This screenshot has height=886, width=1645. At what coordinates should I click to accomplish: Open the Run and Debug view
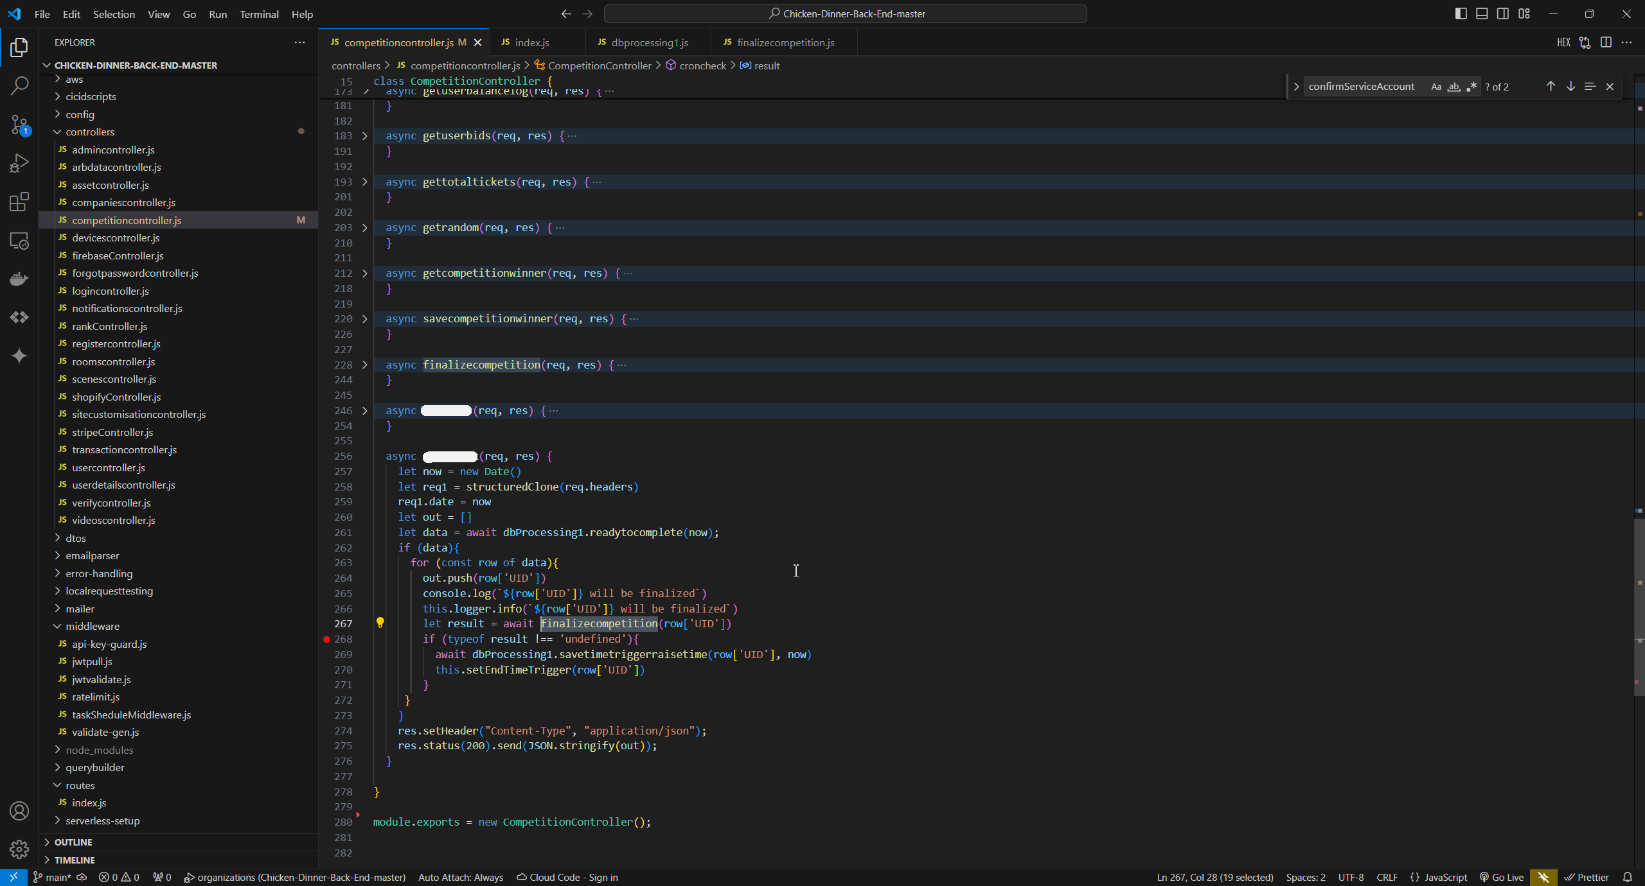pyautogui.click(x=19, y=163)
